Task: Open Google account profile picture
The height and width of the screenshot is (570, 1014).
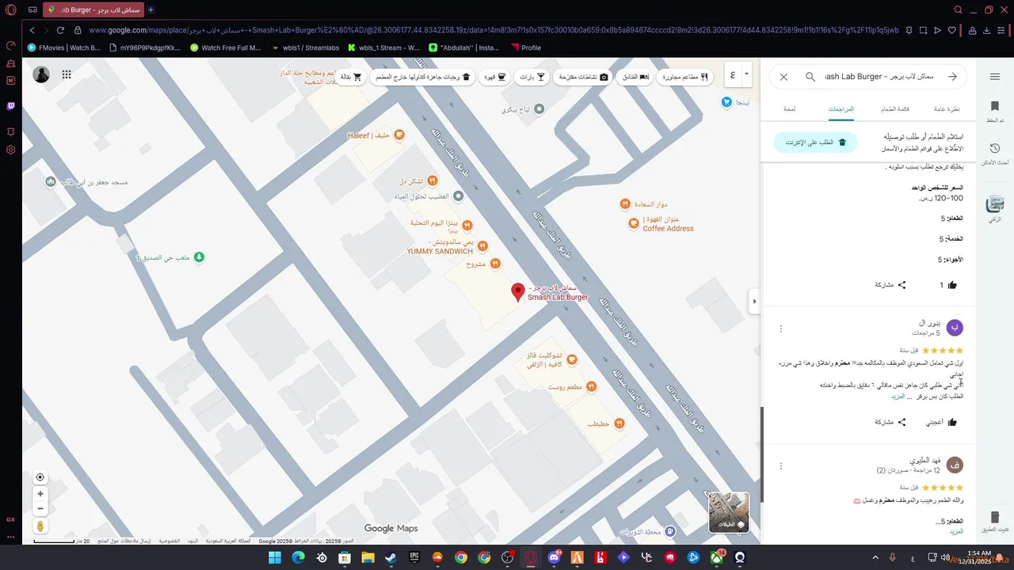Action: (x=41, y=74)
